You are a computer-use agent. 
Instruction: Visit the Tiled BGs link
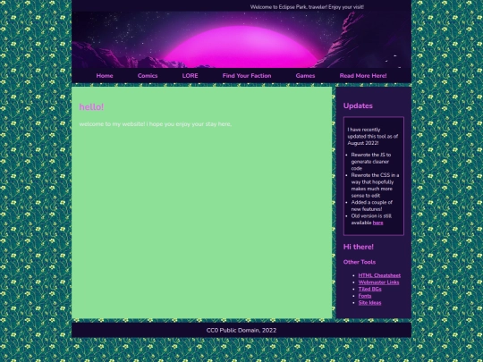click(x=369, y=289)
